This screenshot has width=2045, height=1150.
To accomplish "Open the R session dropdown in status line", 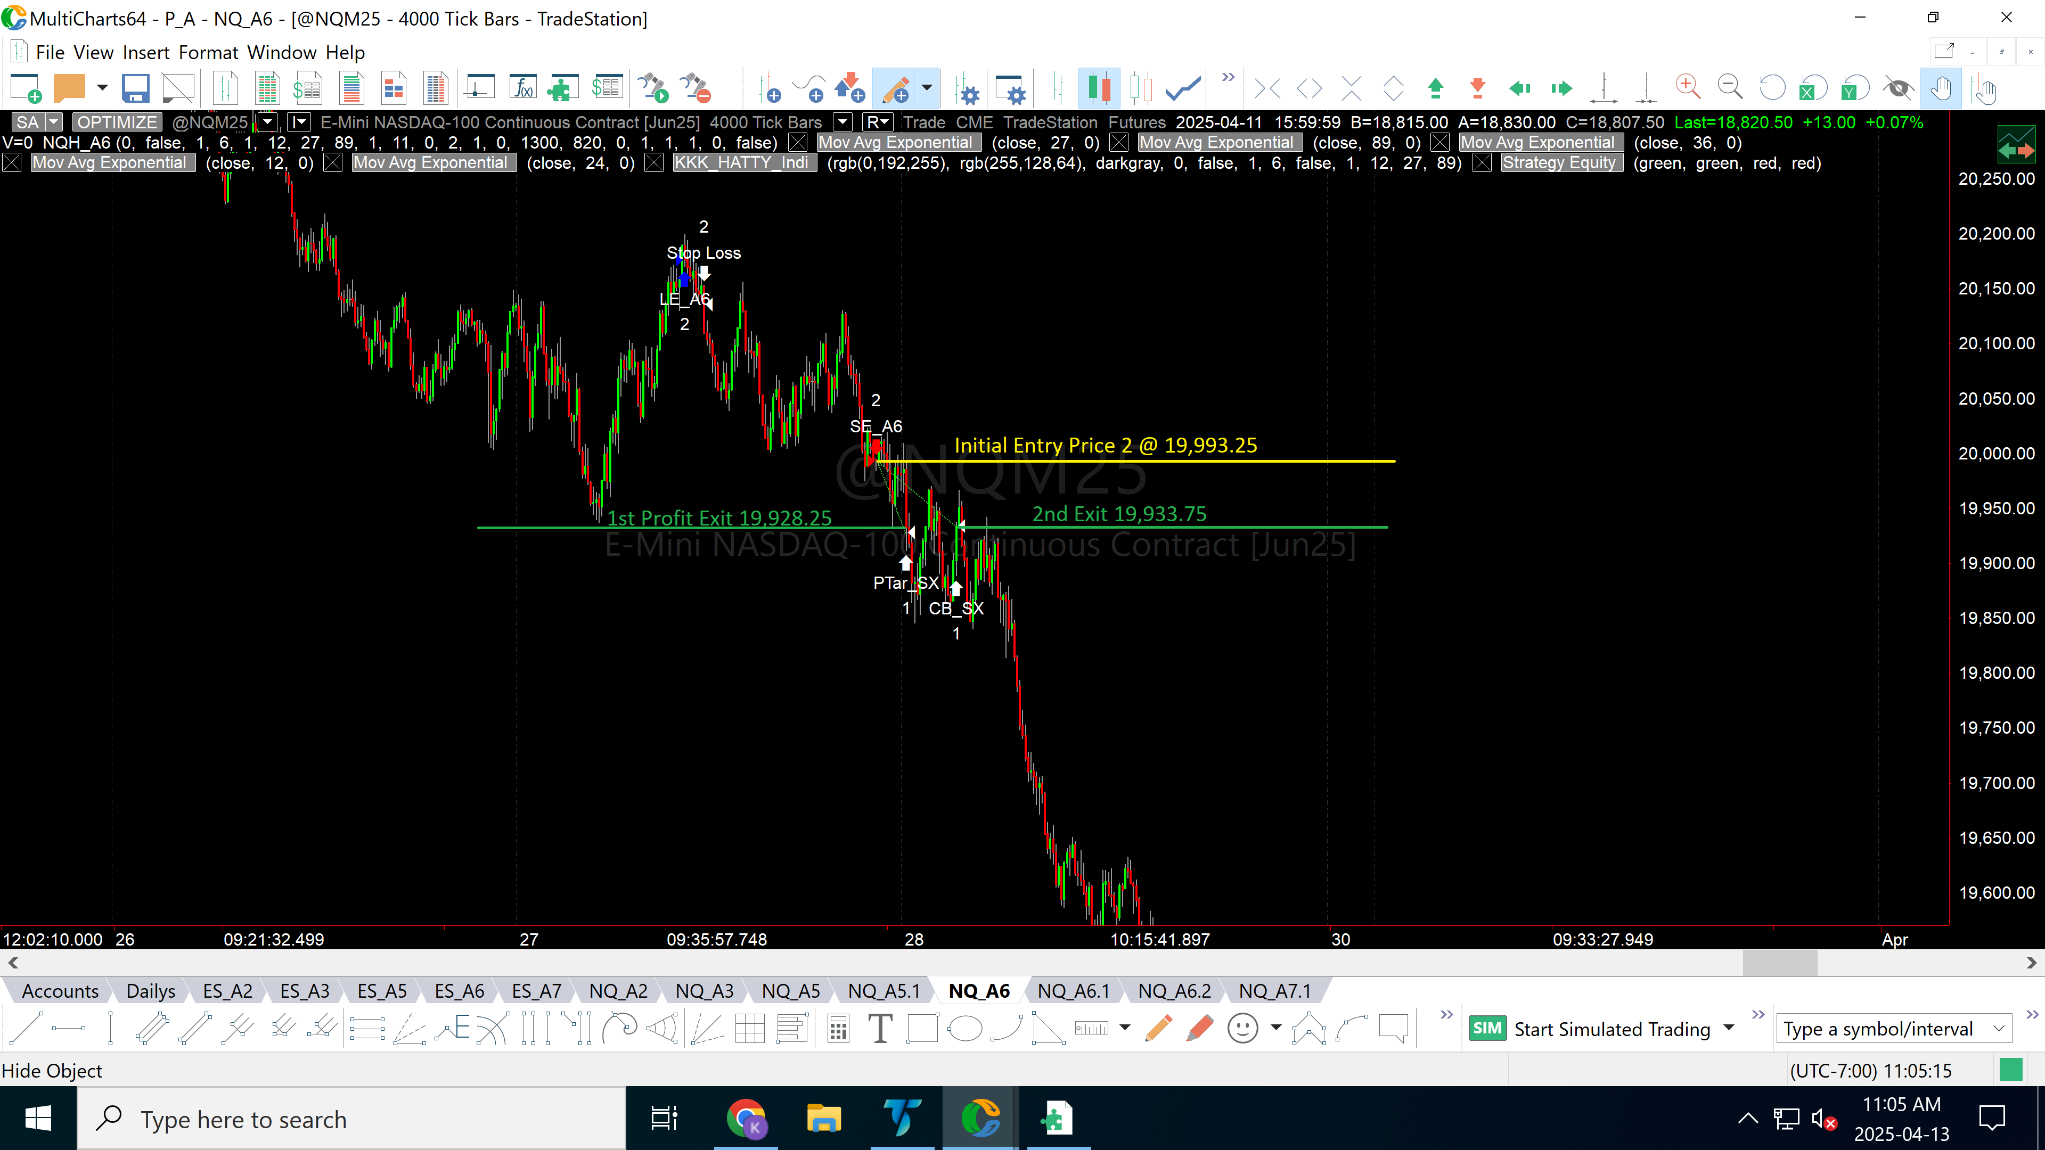I will (878, 122).
